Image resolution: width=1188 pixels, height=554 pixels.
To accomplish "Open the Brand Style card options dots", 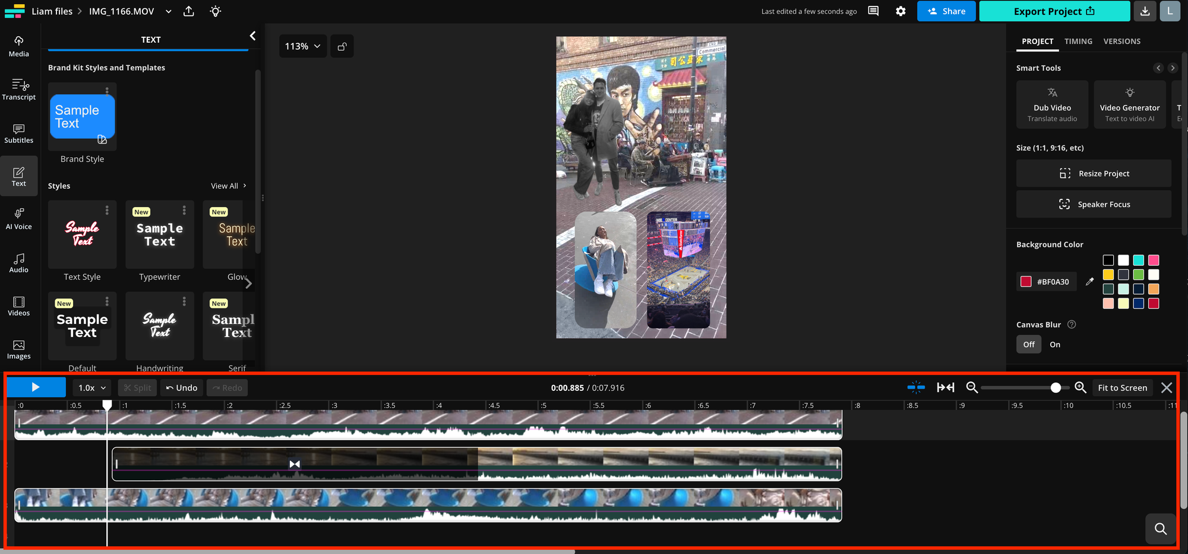I will click(x=107, y=91).
